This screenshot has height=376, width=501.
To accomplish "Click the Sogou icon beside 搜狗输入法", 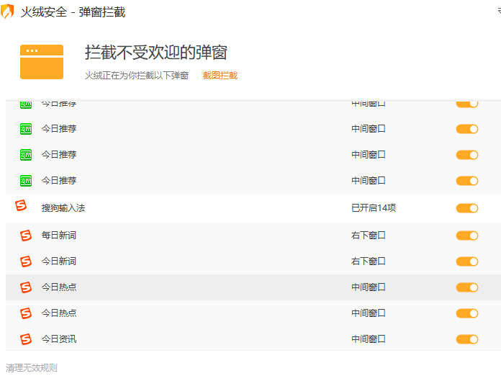I will [x=21, y=205].
